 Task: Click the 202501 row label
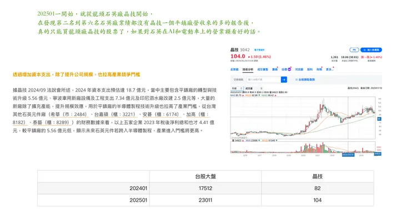(x=138, y=200)
